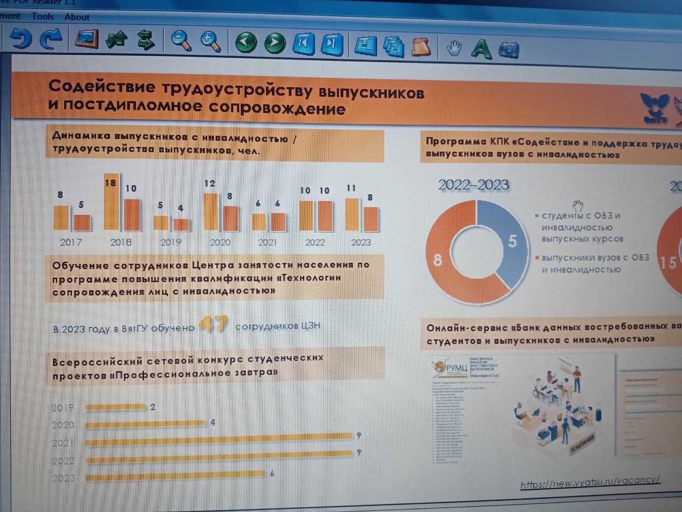682x512 pixels.
Task: Click the framed picture icon in toolbar
Action: pos(86,39)
